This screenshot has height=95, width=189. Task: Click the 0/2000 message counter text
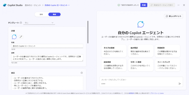tap(103, 84)
